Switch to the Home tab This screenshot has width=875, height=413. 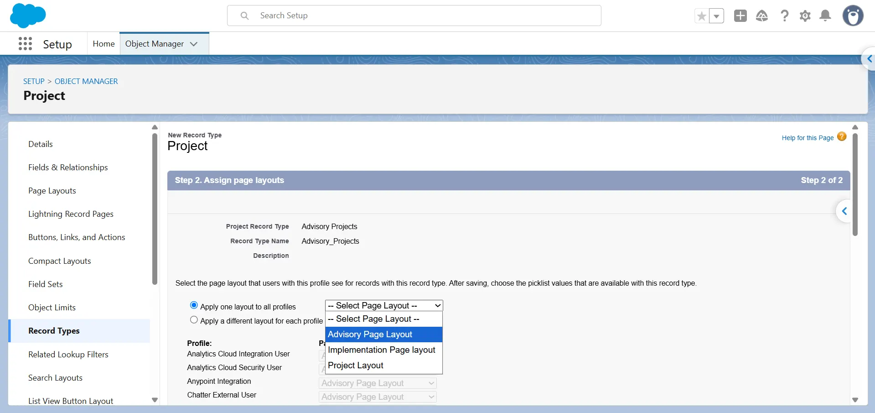(104, 44)
